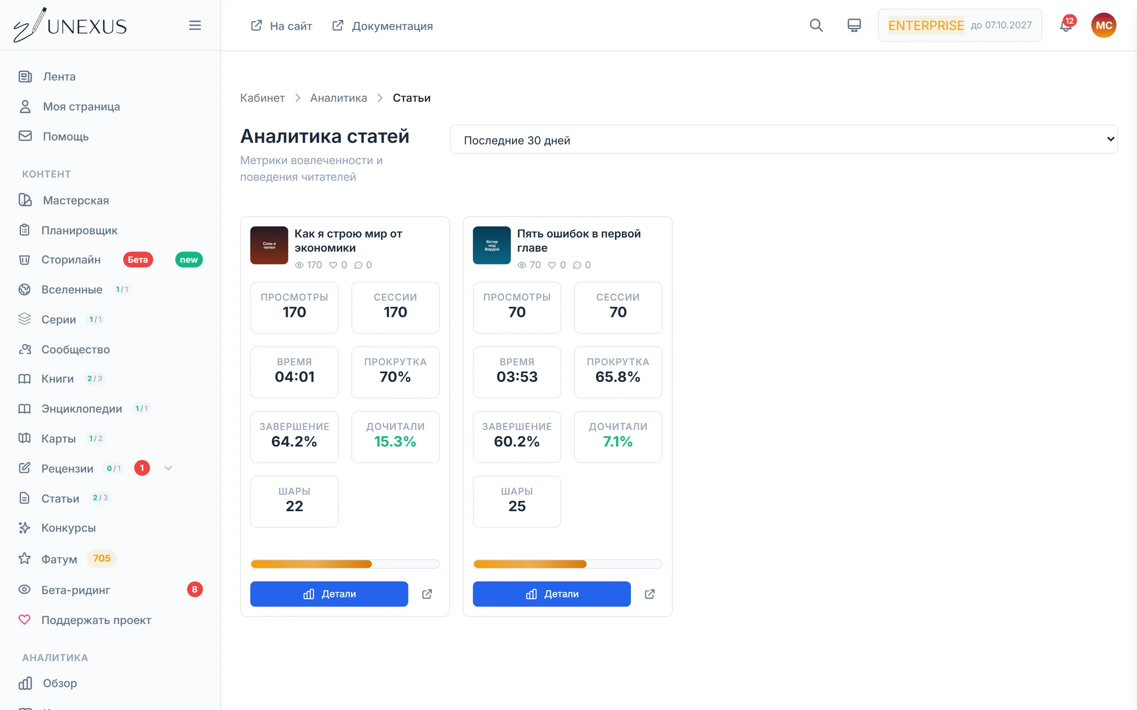Click completion progress bar of Пять ошибок
The height and width of the screenshot is (710, 1137).
click(567, 564)
